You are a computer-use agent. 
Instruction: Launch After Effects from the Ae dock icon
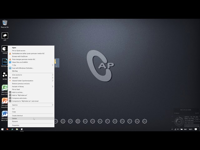click(137, 121)
